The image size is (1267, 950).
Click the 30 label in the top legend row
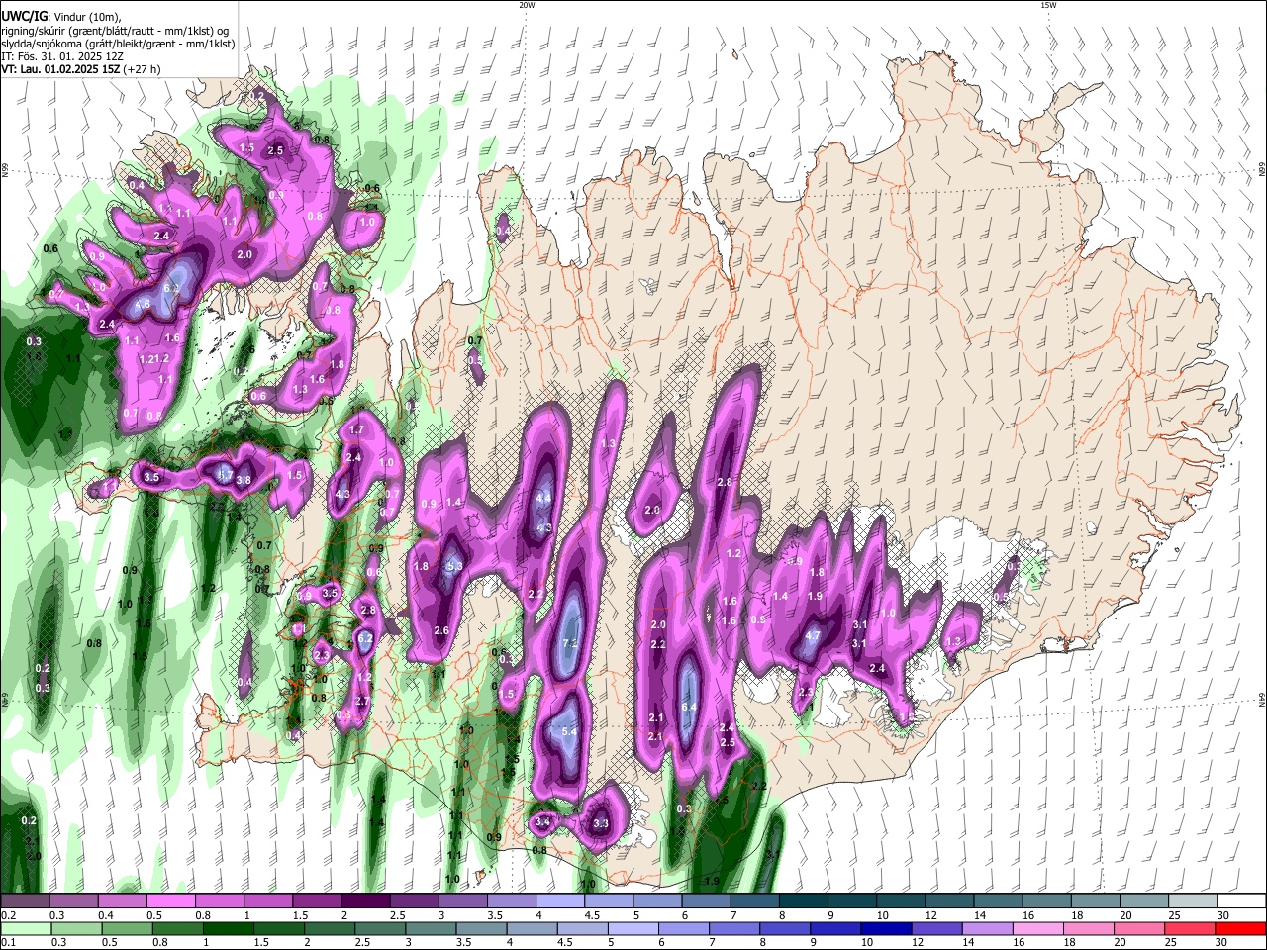(x=1222, y=915)
